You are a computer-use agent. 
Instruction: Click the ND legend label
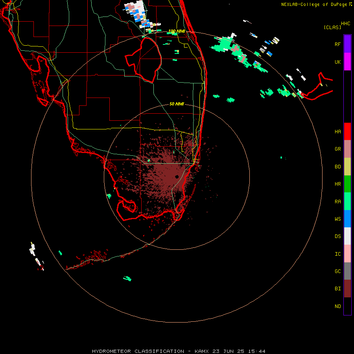pyautogui.click(x=337, y=306)
